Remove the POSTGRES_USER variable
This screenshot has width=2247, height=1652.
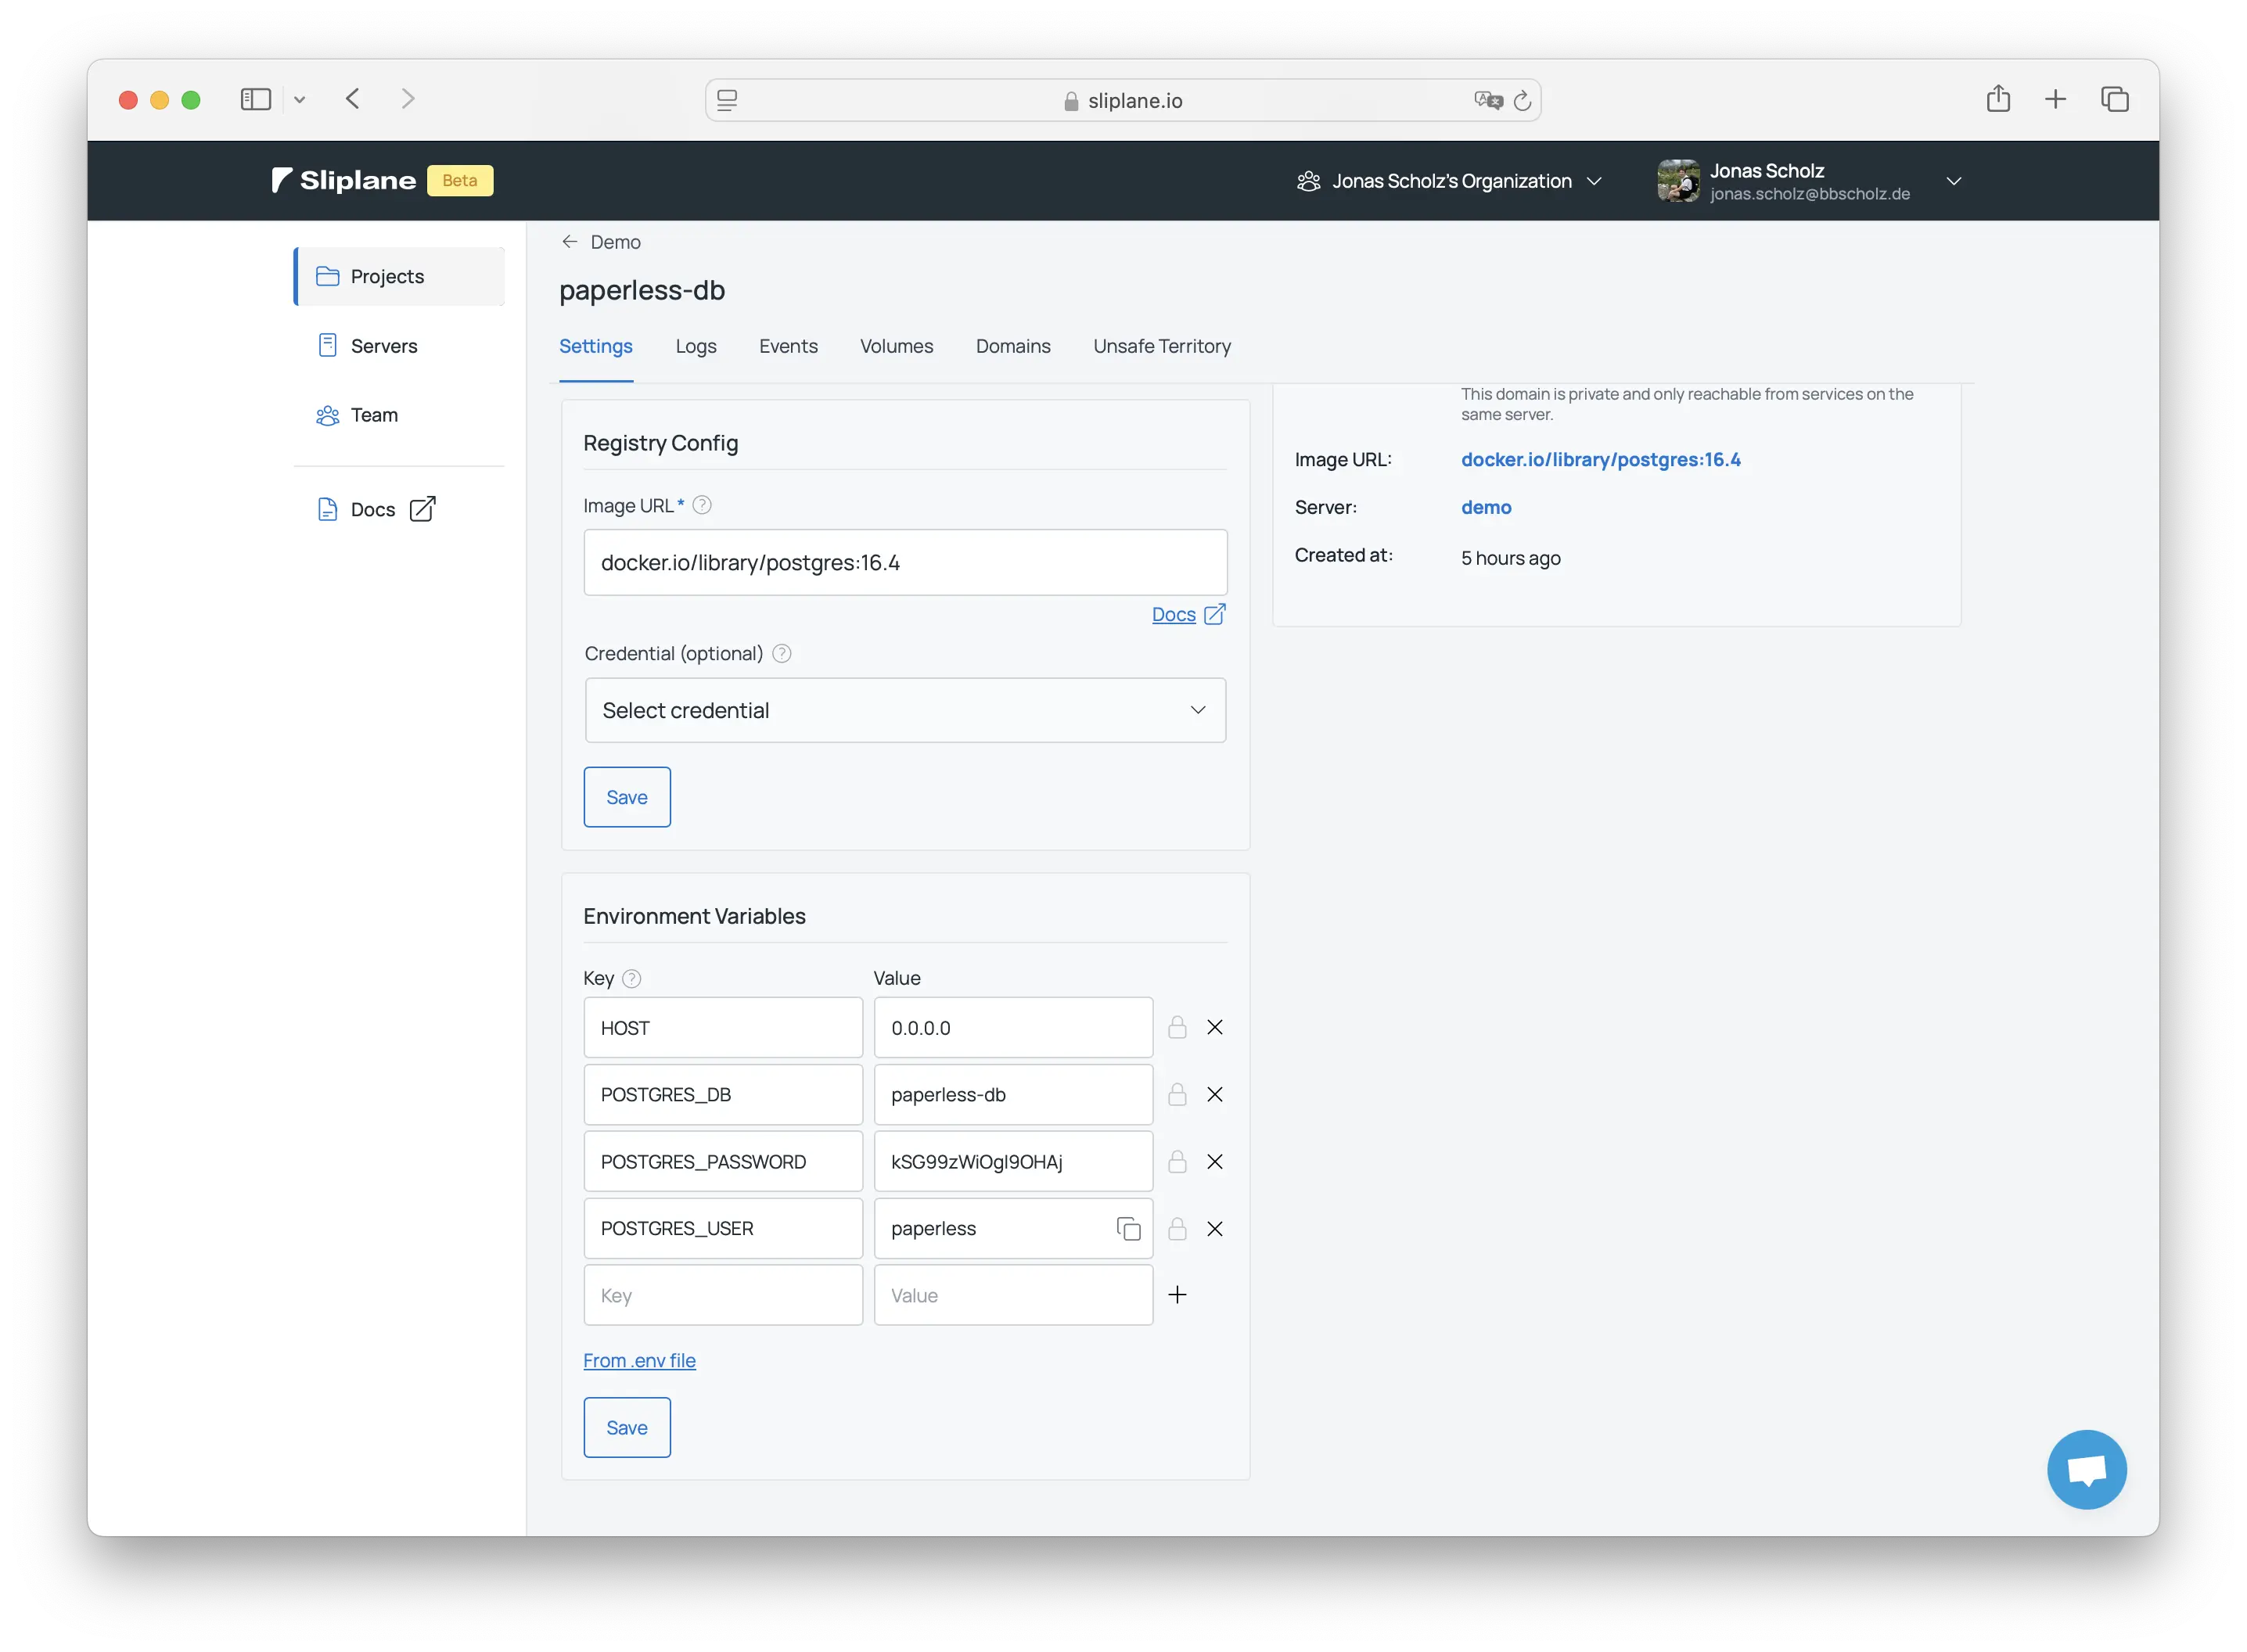click(1214, 1228)
